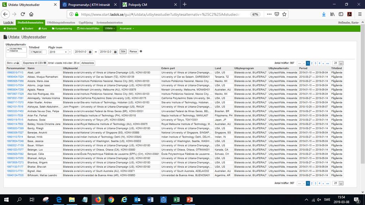Image resolution: width=365 pixels, height=205 pixels.
Task: Bookmark this page with the star icon
Action: coord(284,14)
